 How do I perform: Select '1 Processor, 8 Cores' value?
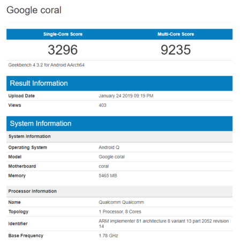coord(120,212)
